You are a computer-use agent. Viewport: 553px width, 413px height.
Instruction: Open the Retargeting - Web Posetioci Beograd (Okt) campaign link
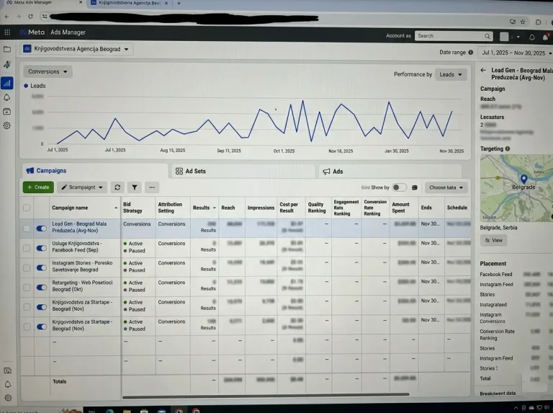[82, 286]
